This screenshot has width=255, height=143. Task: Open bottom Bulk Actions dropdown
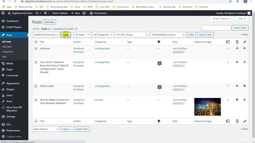point(46,129)
